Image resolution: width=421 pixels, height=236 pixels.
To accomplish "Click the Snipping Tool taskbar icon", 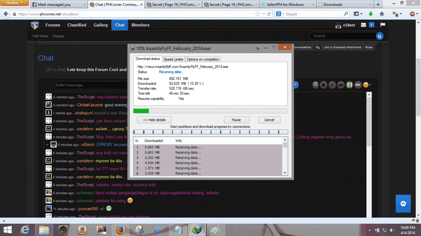I will (140, 230).
